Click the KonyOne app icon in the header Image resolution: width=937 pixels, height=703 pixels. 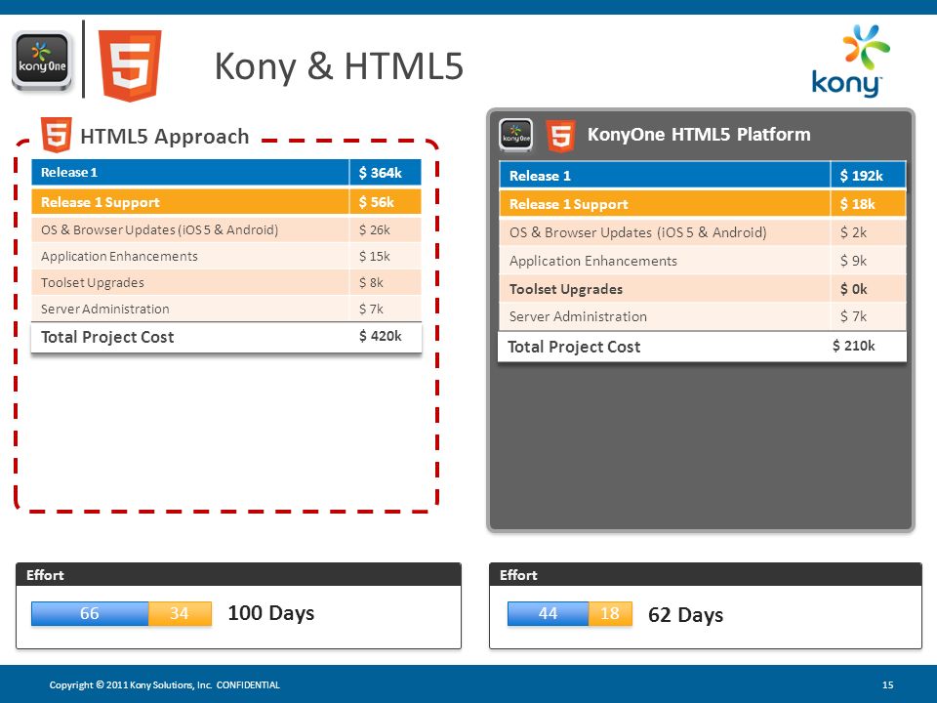click(x=42, y=62)
